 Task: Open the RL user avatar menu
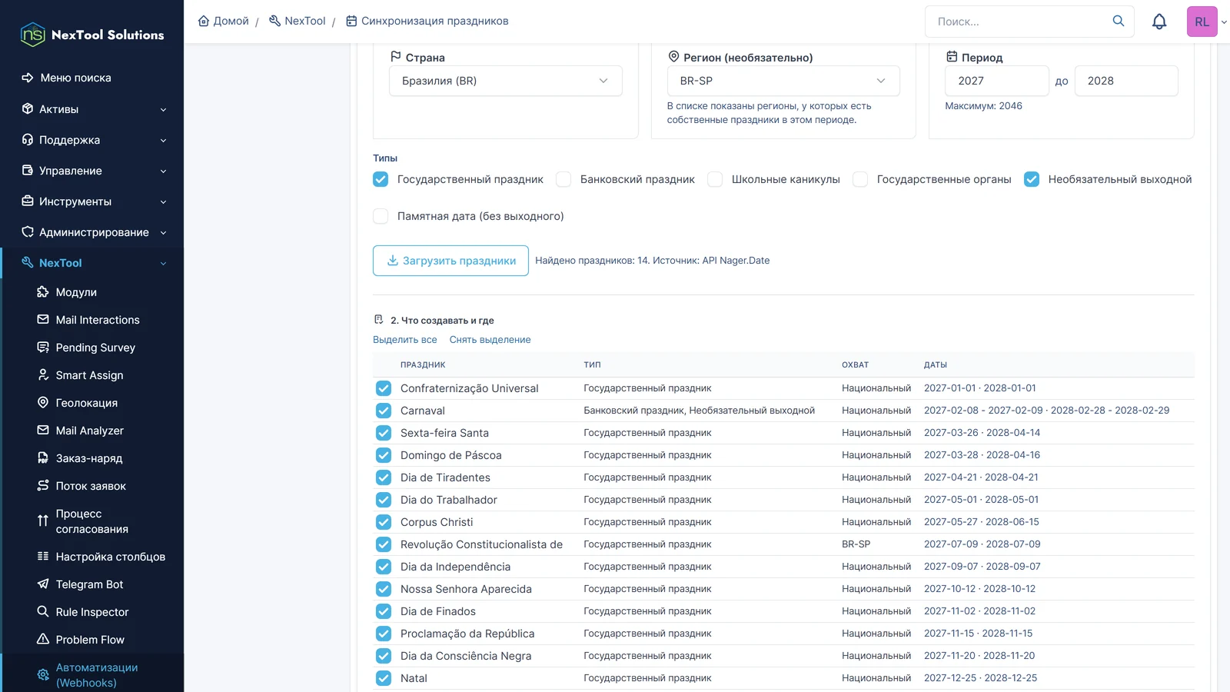coord(1202,22)
